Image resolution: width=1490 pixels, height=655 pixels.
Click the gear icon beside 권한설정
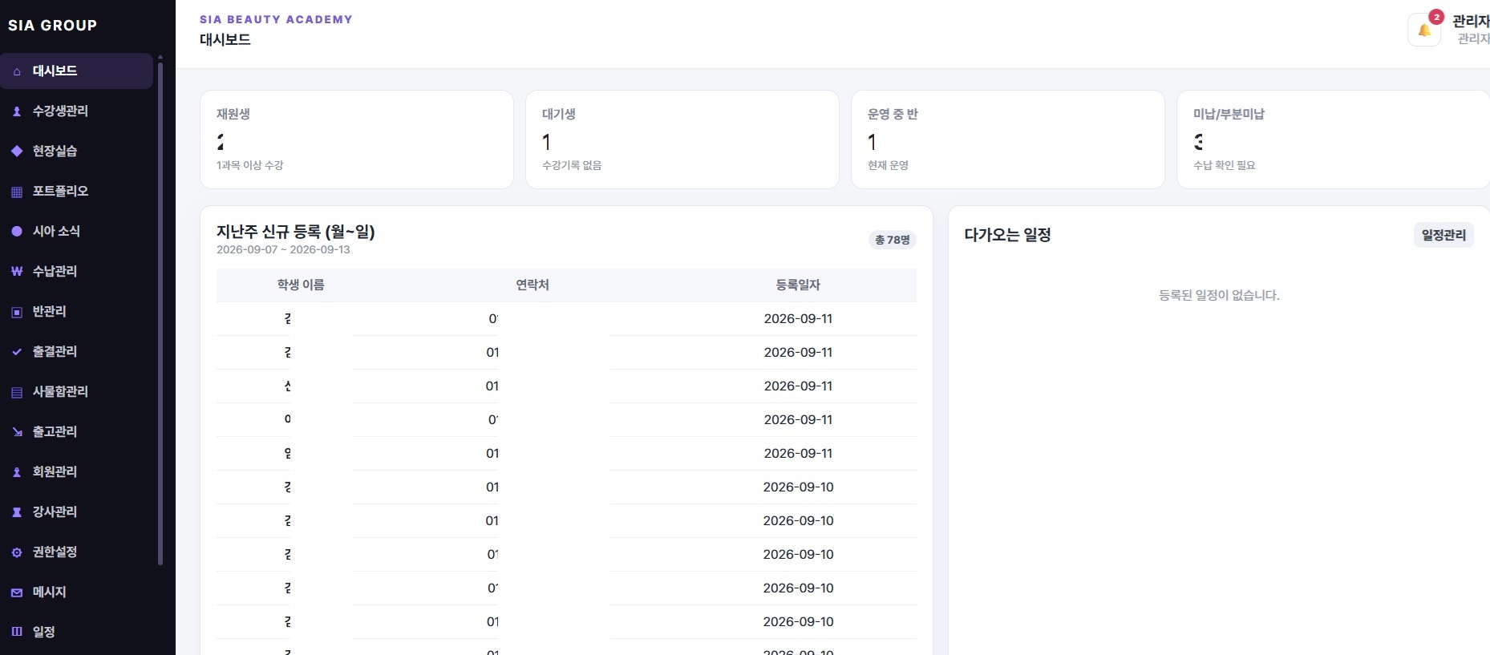point(17,552)
